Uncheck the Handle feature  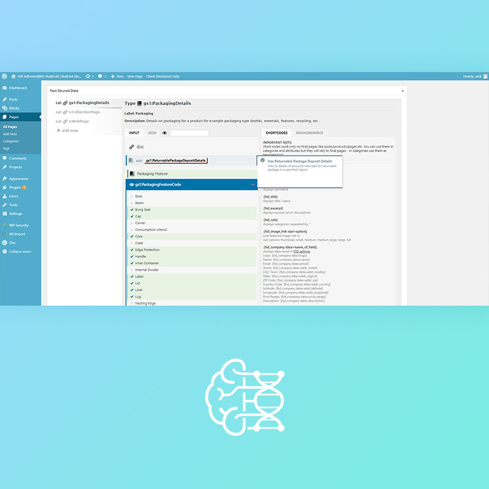(x=131, y=256)
